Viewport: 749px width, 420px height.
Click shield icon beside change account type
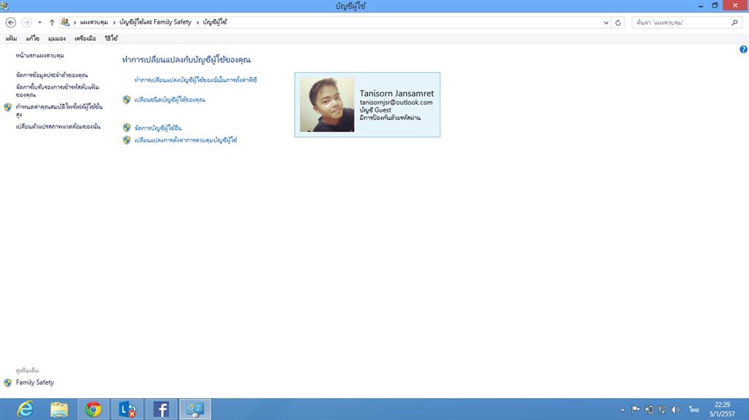click(x=127, y=99)
